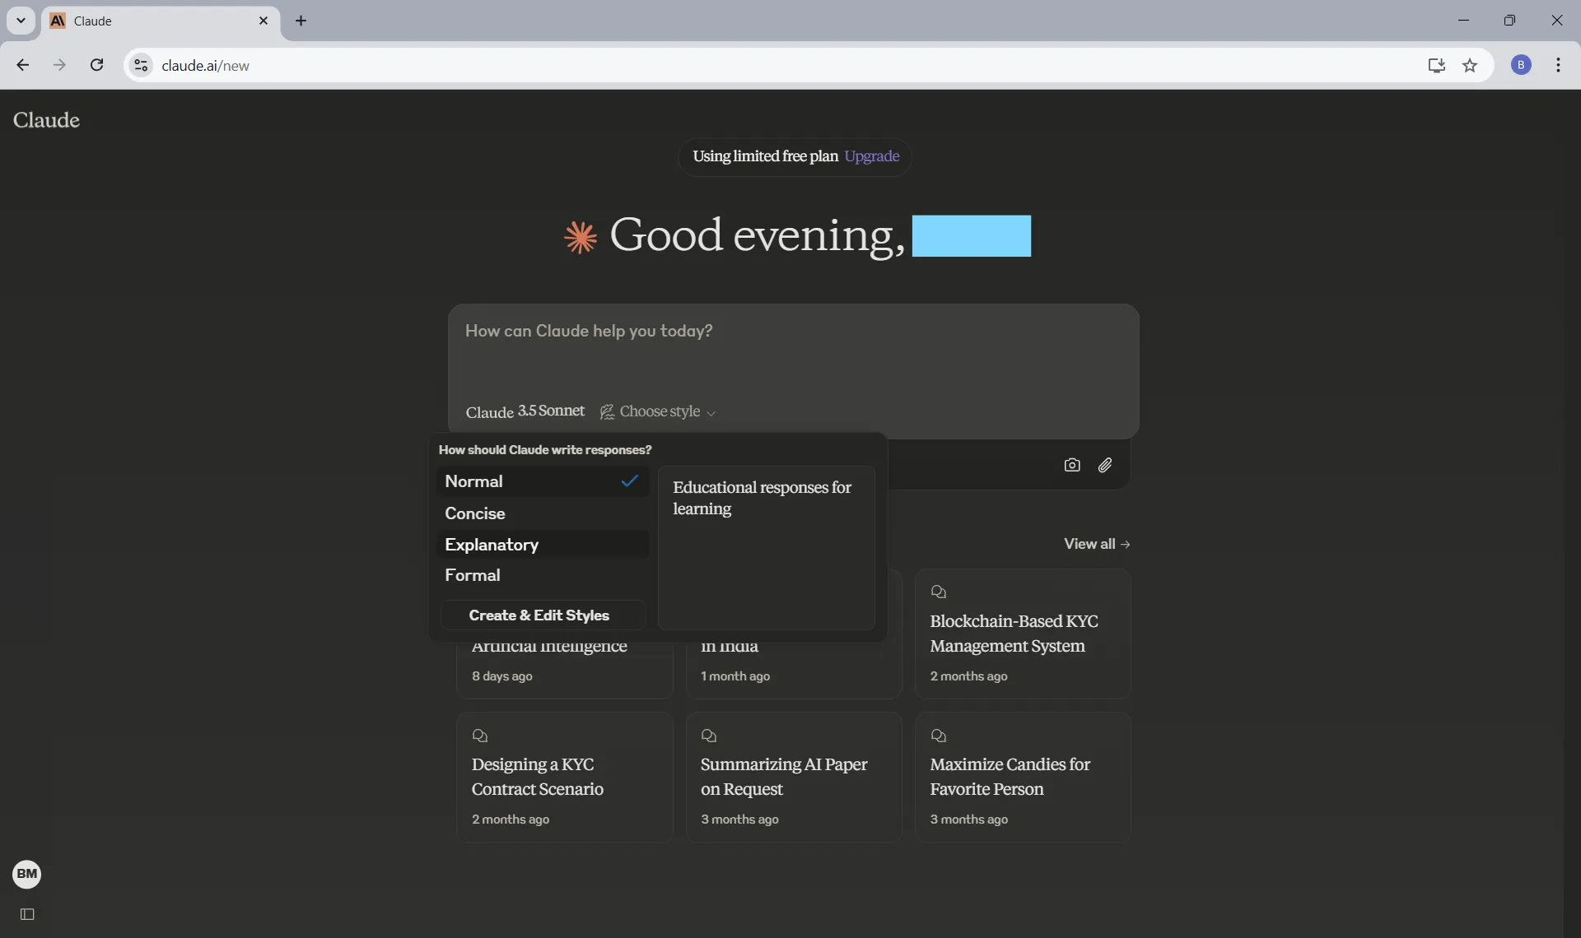This screenshot has width=1581, height=938.
Task: Click the Claude wordmark at top left
Action: [x=46, y=120]
